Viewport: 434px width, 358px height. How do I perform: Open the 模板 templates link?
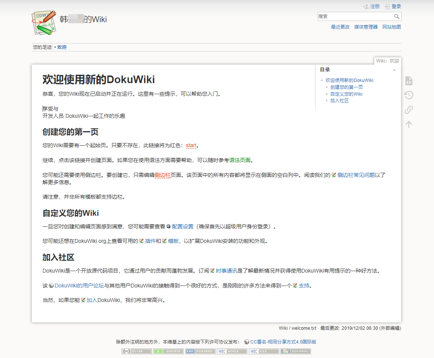(173, 241)
